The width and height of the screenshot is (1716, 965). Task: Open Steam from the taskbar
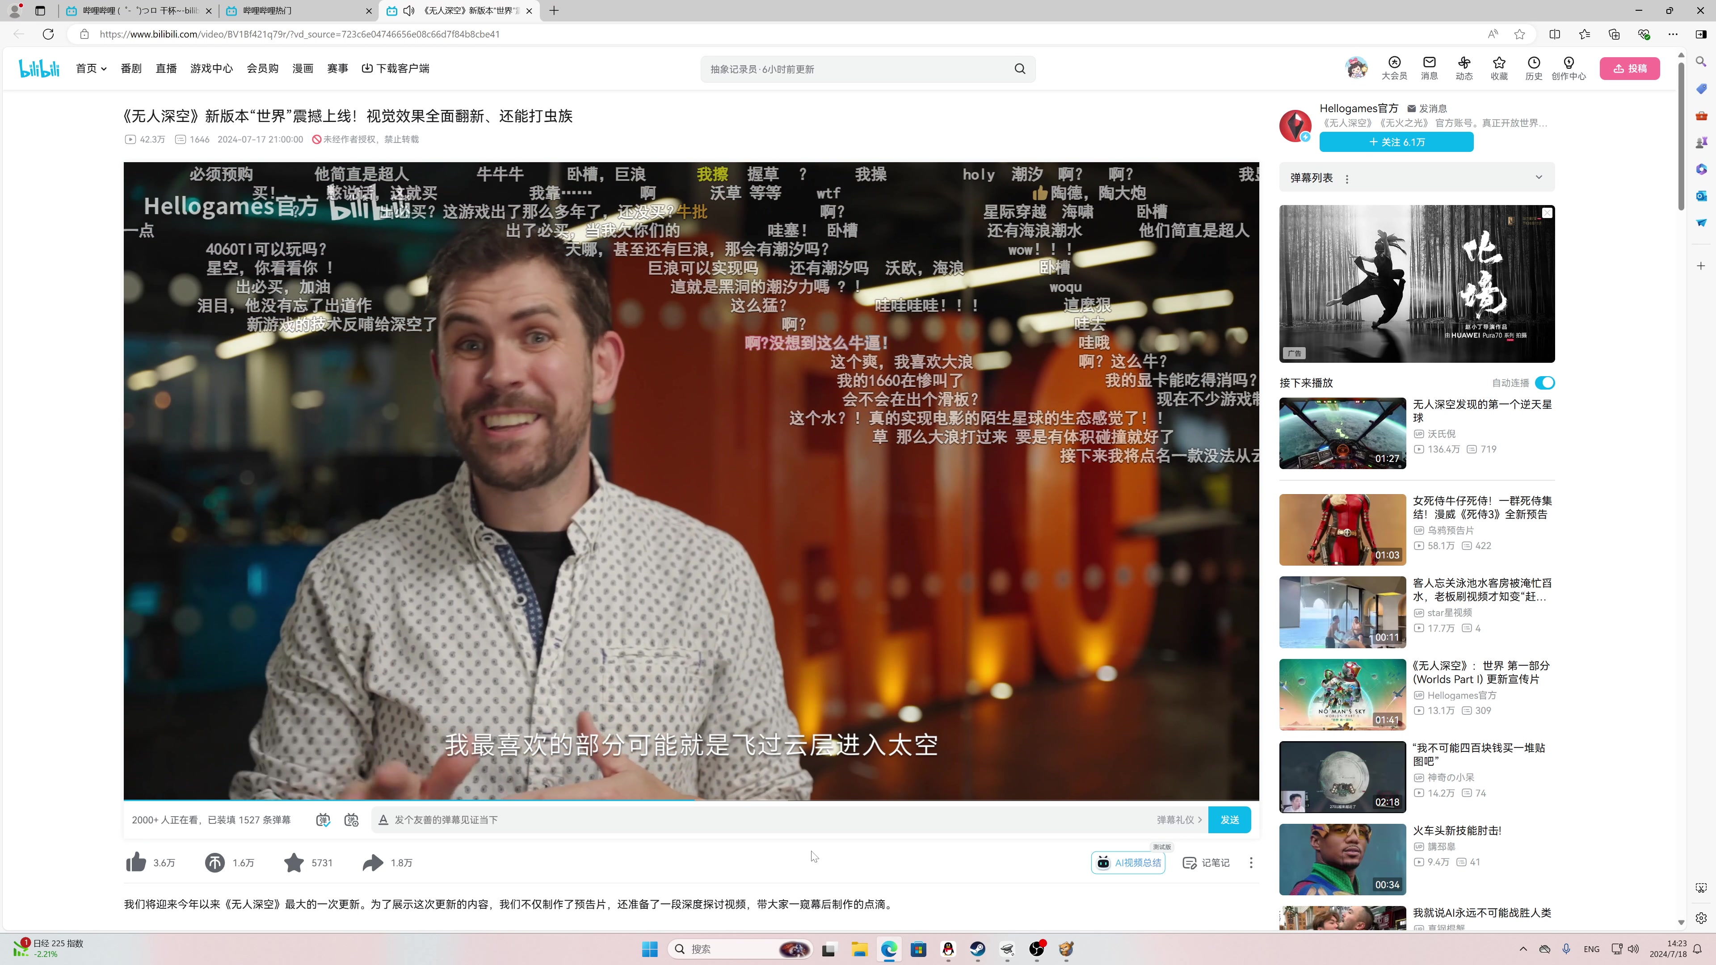(x=977, y=949)
